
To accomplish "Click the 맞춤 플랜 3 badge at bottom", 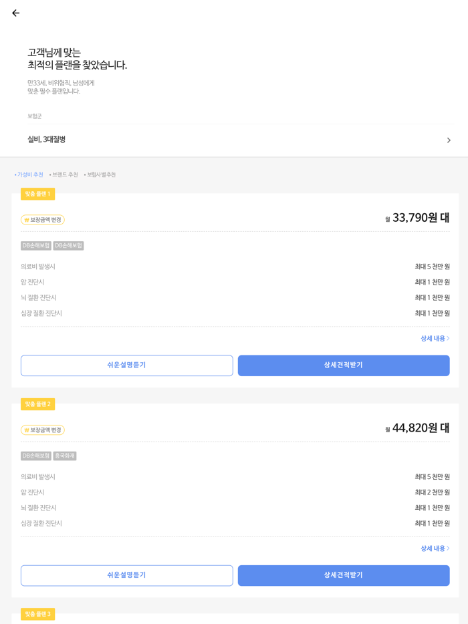I will 37,614.
